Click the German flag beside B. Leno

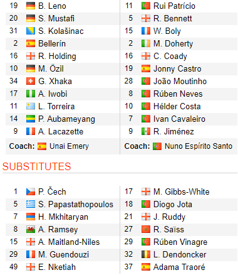(x=31, y=6)
